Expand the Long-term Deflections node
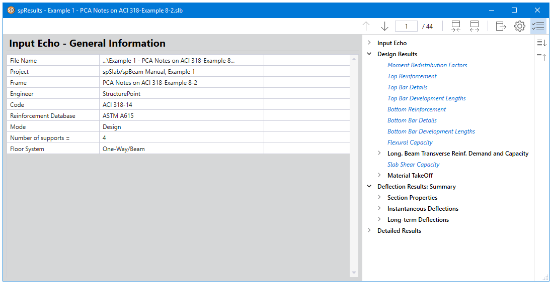The height and width of the screenshot is (284, 552). coord(379,219)
